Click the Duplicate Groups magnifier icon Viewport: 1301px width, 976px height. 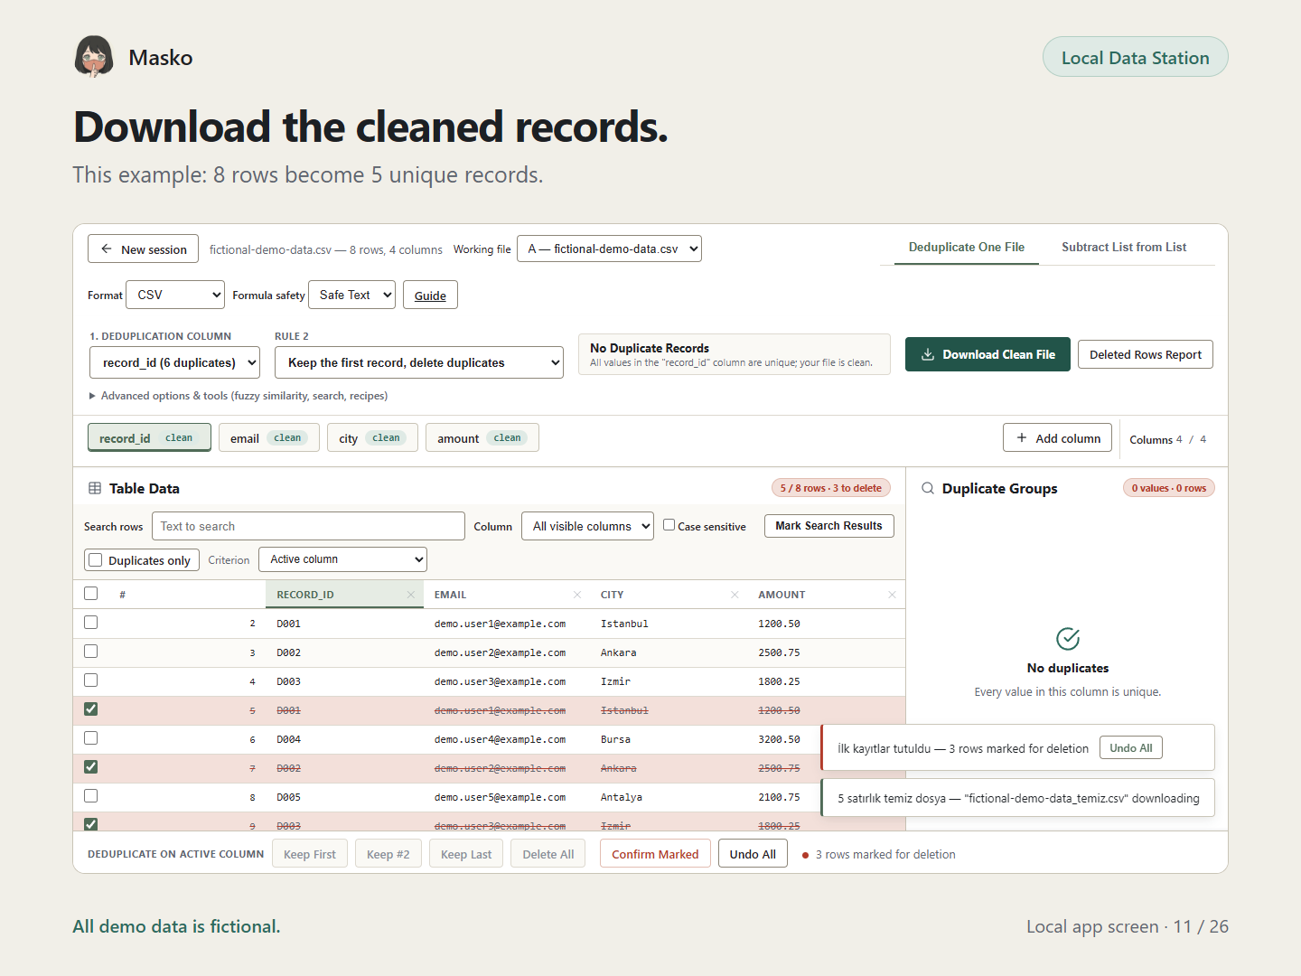928,488
